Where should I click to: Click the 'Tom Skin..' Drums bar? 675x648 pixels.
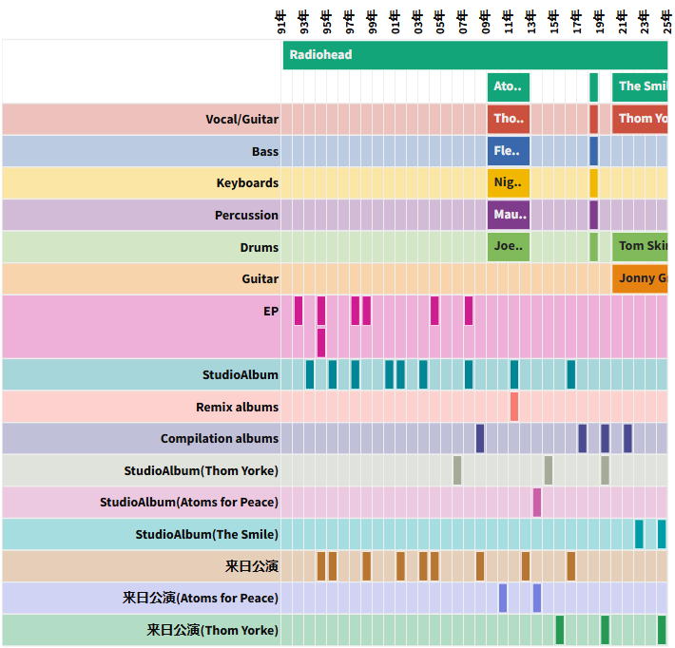point(641,247)
